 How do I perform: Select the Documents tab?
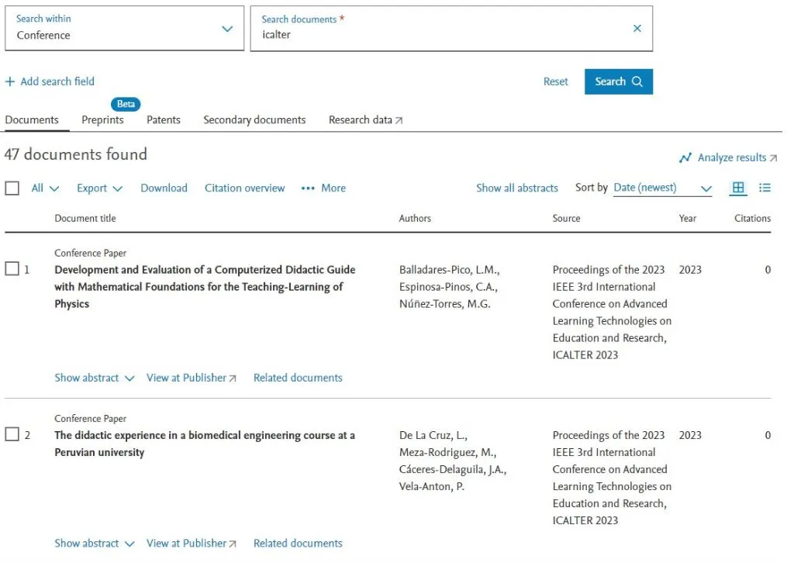click(x=32, y=120)
